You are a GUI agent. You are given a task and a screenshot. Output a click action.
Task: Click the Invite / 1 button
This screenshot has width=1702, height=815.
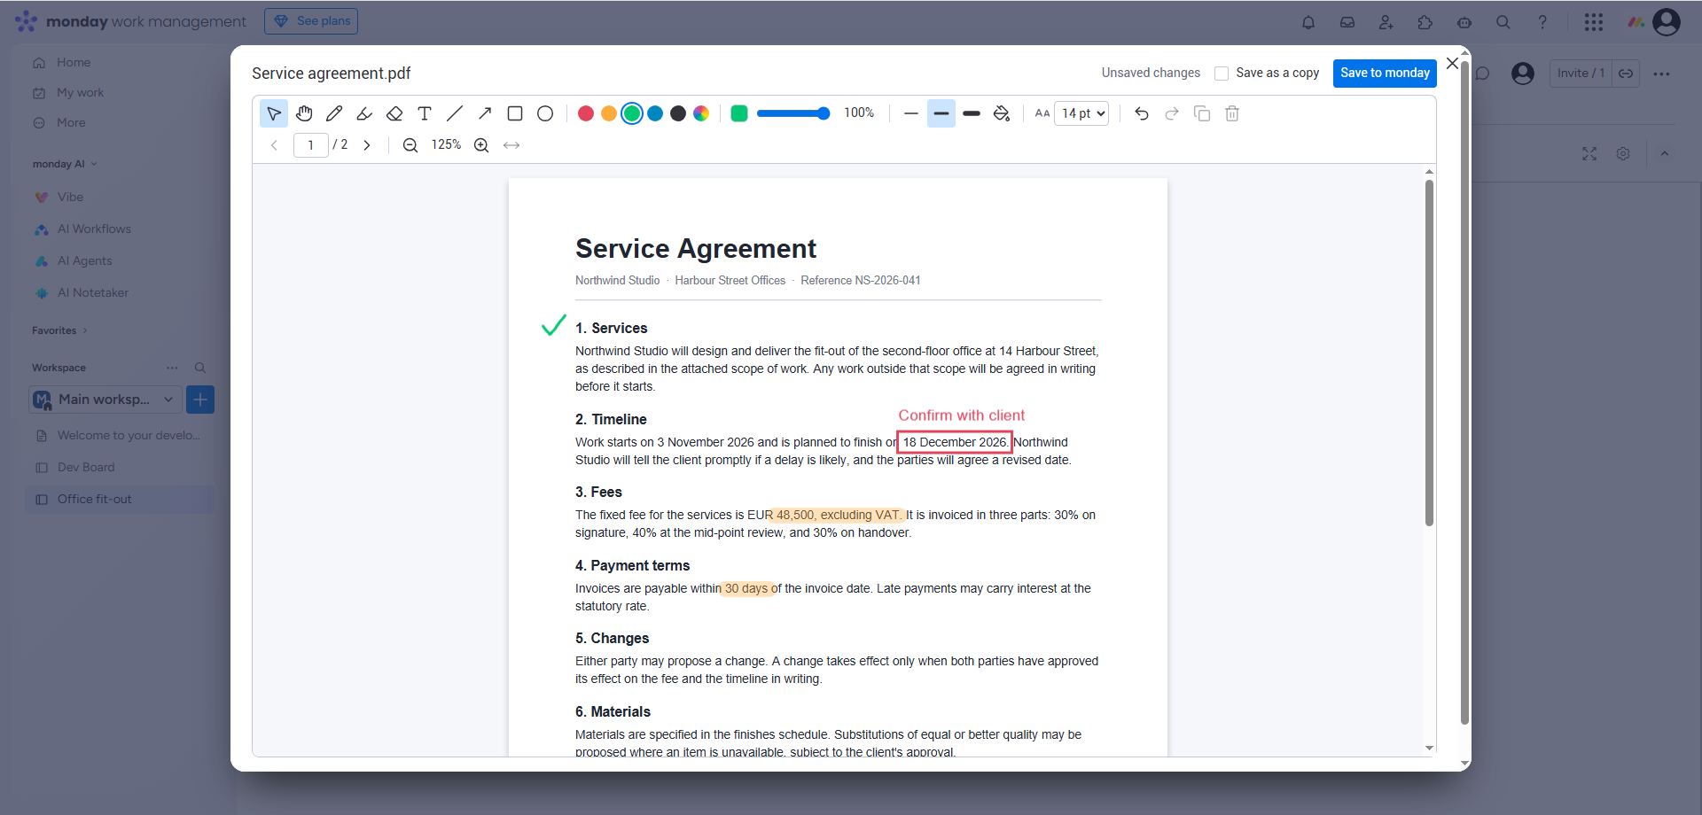point(1581,74)
